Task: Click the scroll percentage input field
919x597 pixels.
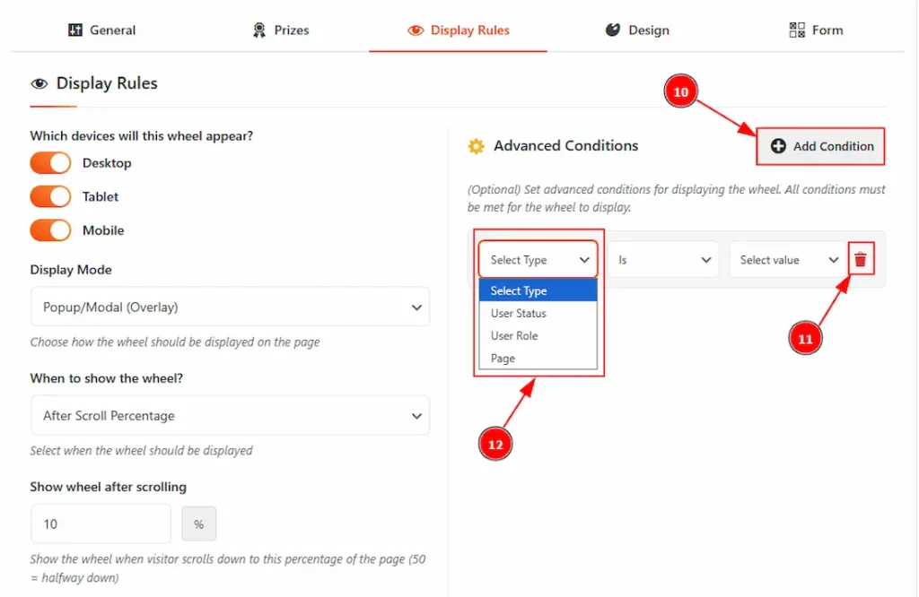Action: point(101,523)
